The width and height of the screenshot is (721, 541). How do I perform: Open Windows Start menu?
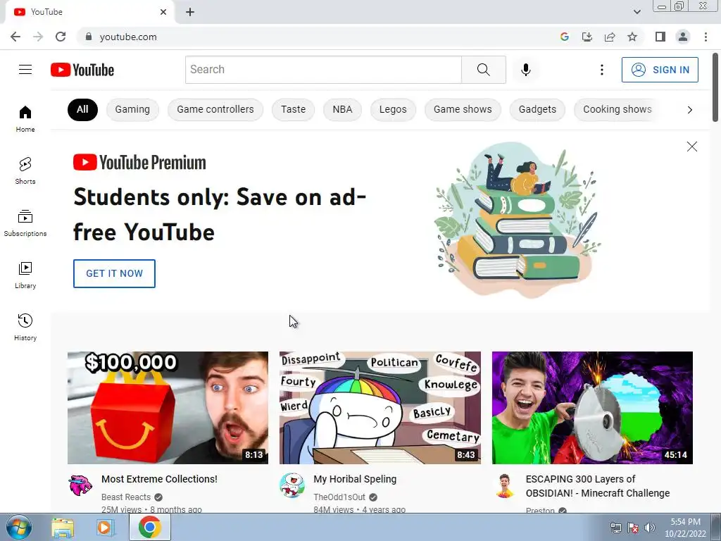pyautogui.click(x=19, y=527)
